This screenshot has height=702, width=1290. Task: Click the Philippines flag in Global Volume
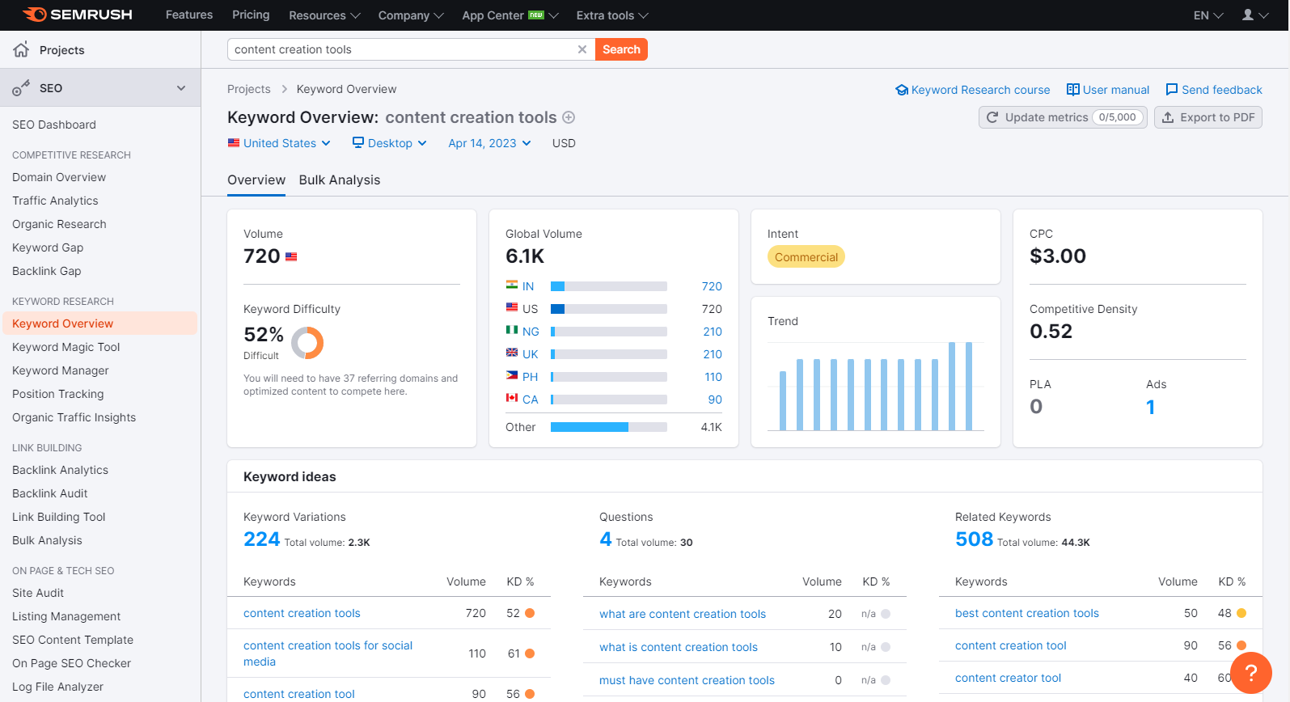(512, 376)
